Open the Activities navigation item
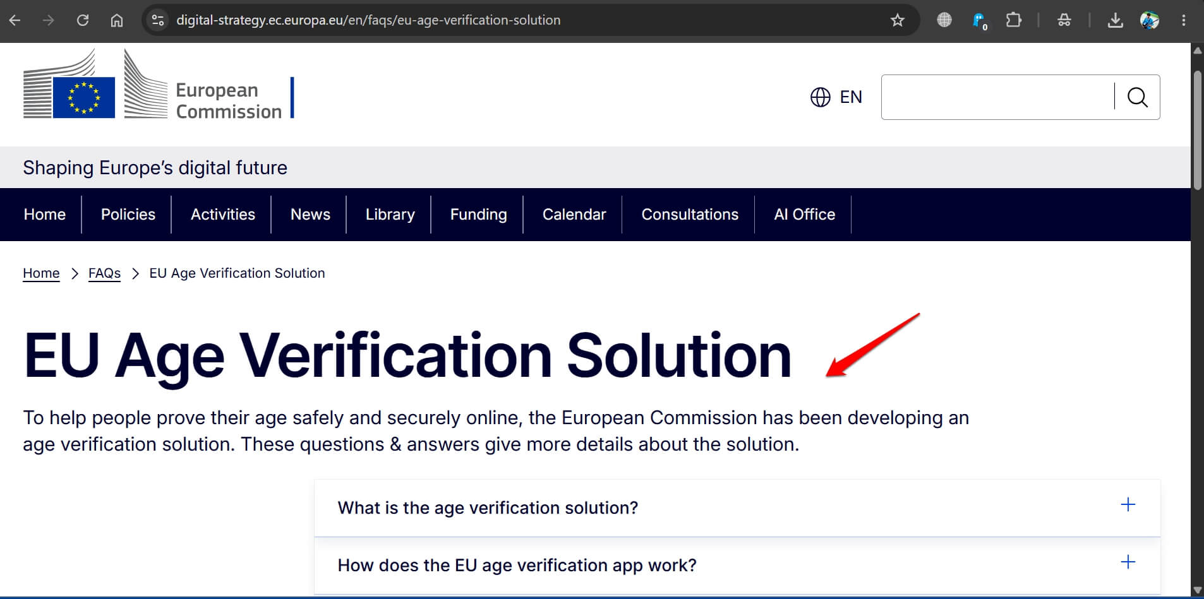This screenshot has width=1204, height=599. pos(223,215)
